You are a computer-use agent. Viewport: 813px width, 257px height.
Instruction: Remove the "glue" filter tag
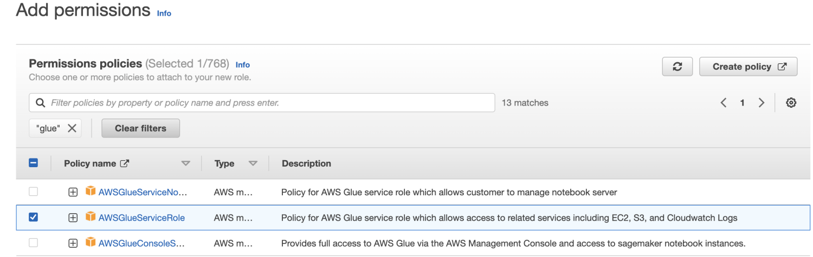coord(72,129)
